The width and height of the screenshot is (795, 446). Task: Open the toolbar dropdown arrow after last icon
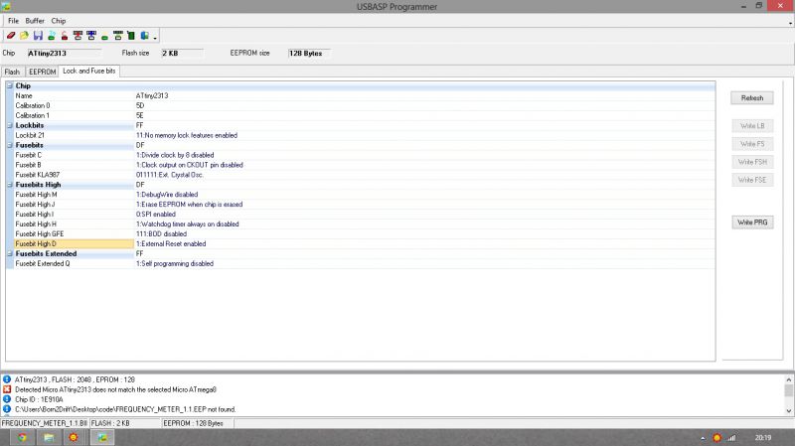(x=155, y=37)
